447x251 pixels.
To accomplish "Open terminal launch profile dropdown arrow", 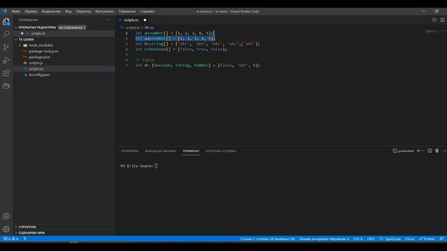I will (x=423, y=151).
